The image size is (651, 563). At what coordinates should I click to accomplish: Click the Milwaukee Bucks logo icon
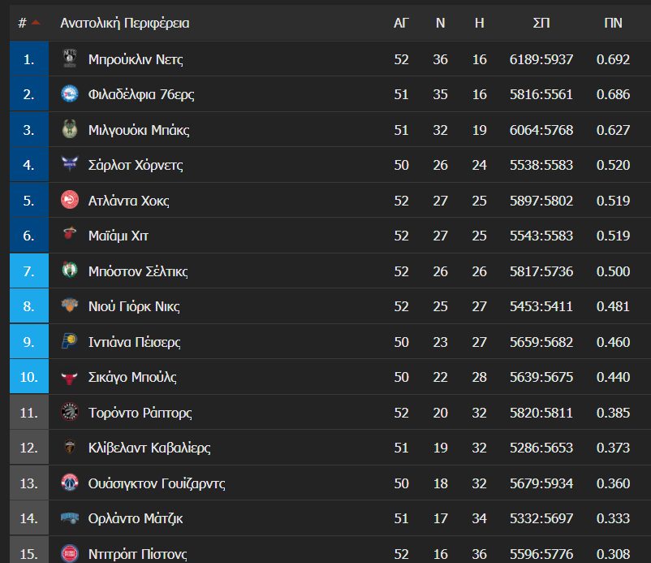70,129
